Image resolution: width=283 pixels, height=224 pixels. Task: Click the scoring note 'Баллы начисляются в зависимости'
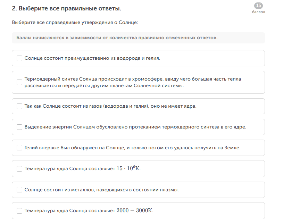[x=117, y=38]
